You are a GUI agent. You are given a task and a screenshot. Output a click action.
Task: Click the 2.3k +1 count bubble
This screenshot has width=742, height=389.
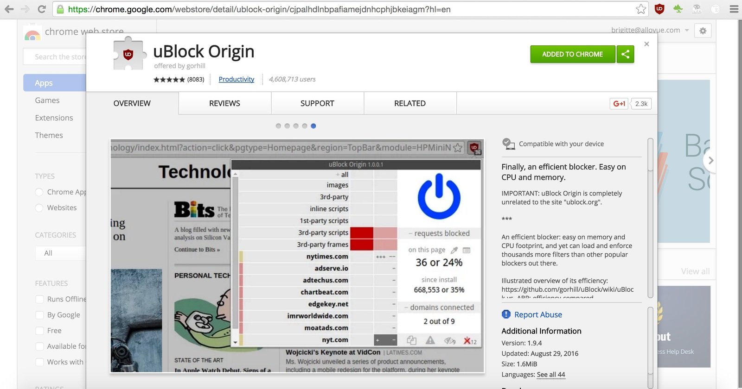tap(641, 104)
